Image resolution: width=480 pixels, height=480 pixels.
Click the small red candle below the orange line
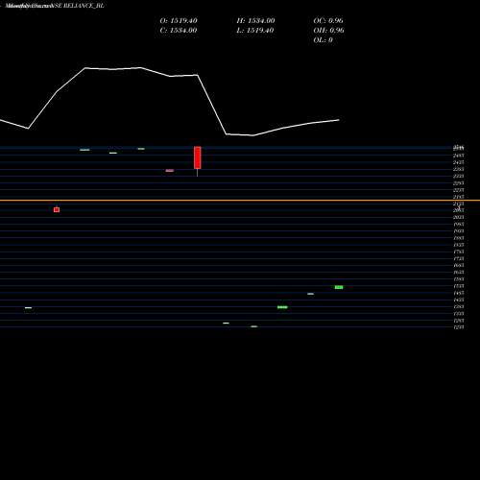click(57, 210)
